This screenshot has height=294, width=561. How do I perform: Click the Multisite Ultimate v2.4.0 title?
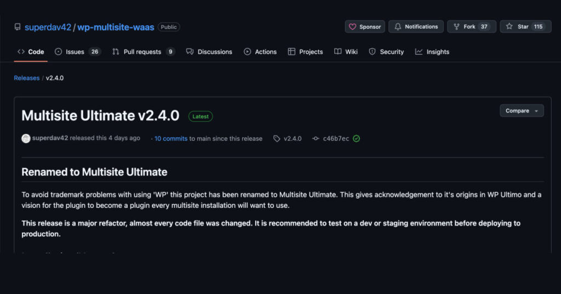[x=100, y=116]
